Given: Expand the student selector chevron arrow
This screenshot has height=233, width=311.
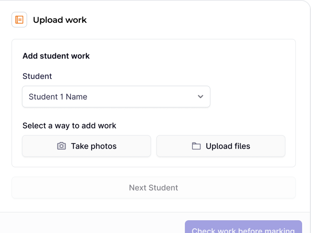Looking at the screenshot, I should pyautogui.click(x=200, y=97).
